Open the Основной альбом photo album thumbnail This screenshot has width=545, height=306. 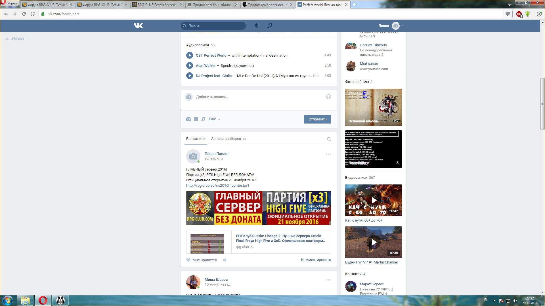[373, 107]
